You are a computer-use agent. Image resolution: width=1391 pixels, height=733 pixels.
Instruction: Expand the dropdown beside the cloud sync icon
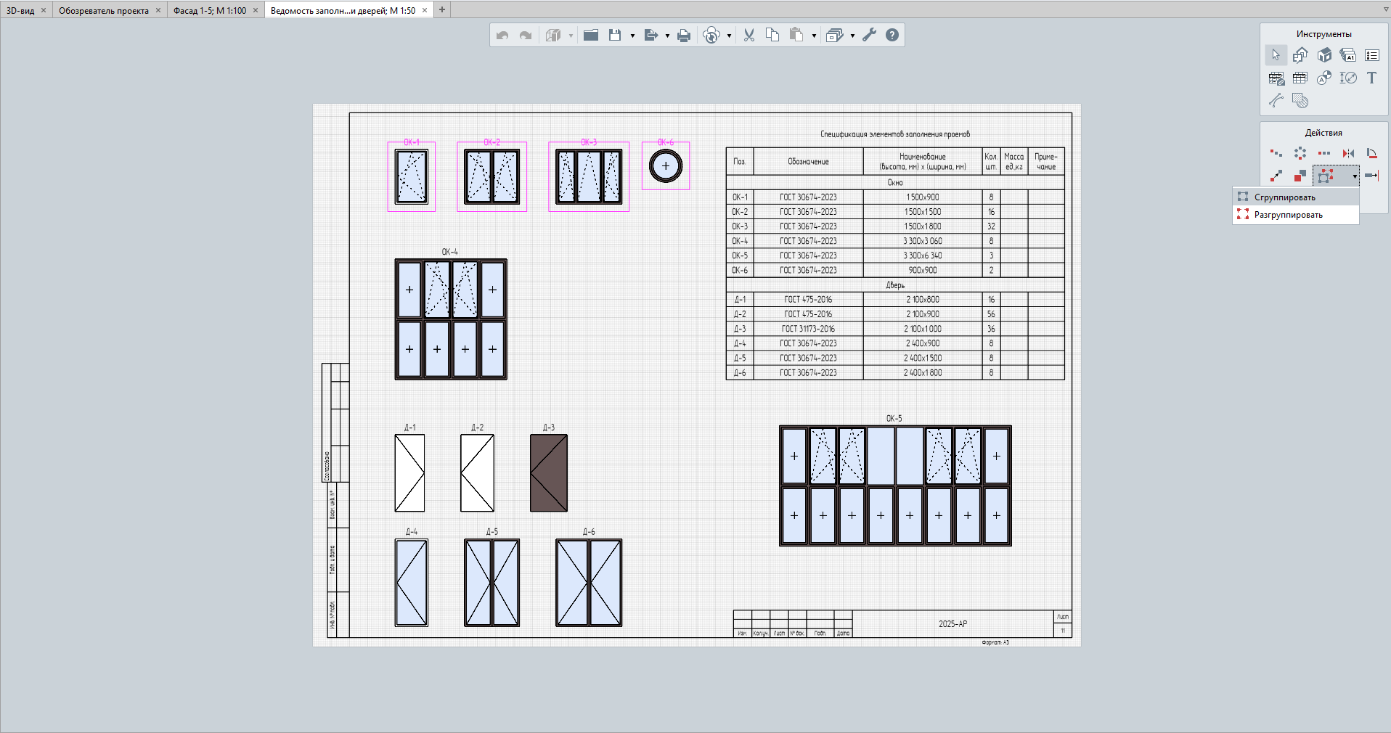tap(729, 36)
